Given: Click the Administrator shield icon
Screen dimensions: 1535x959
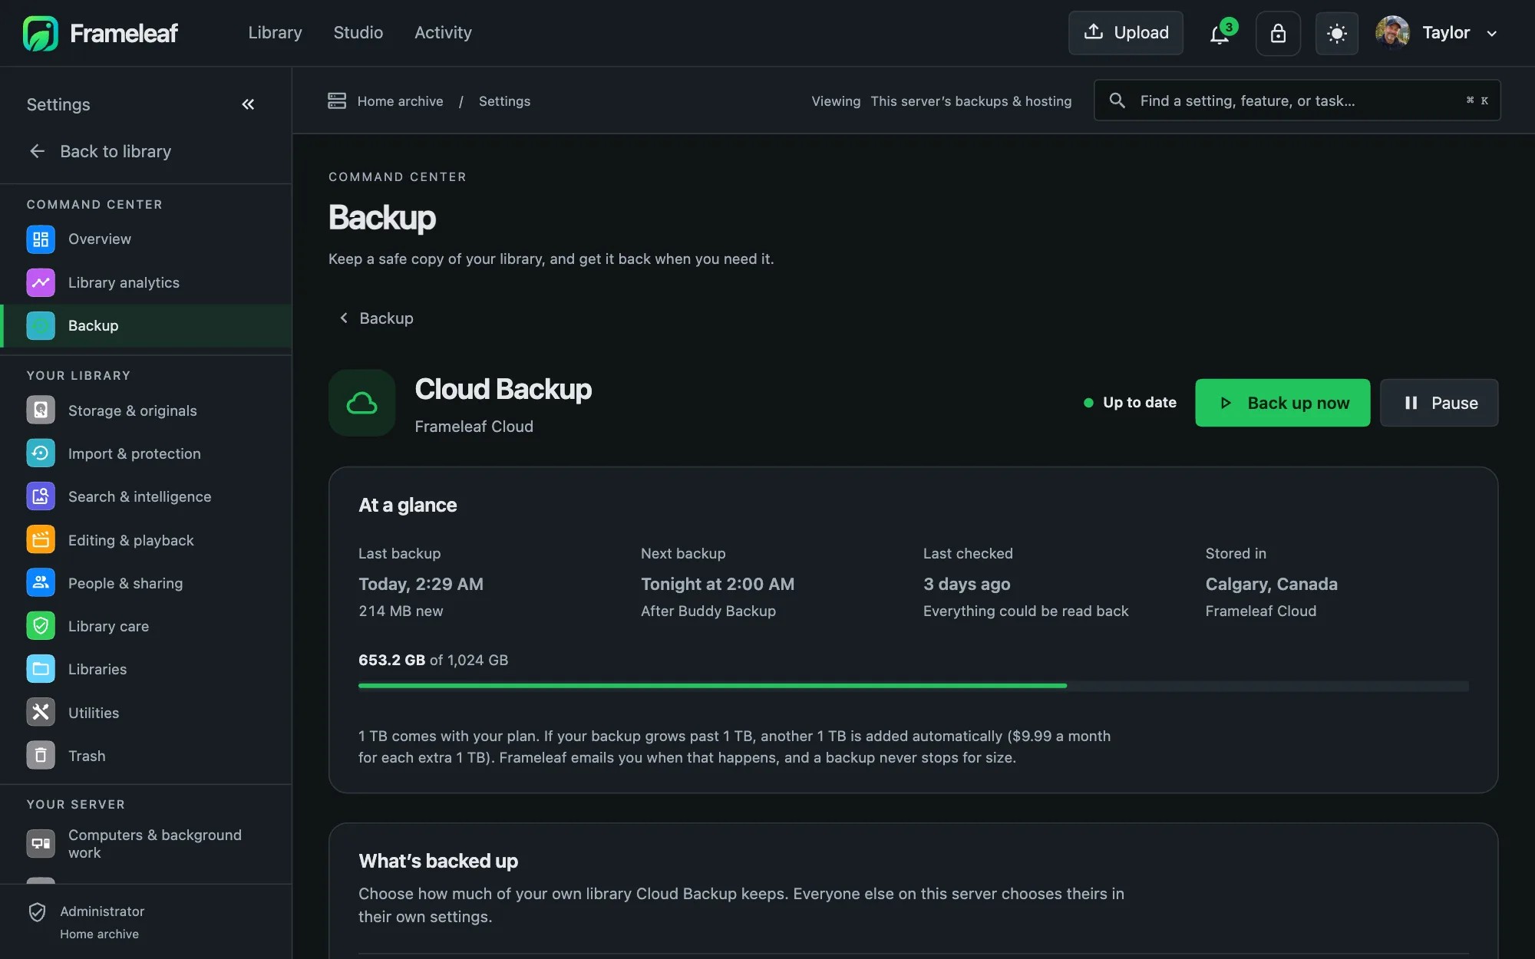Looking at the screenshot, I should coord(37,911).
